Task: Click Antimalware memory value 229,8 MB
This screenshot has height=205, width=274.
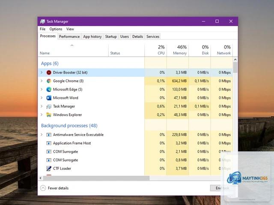Action: click(x=179, y=135)
